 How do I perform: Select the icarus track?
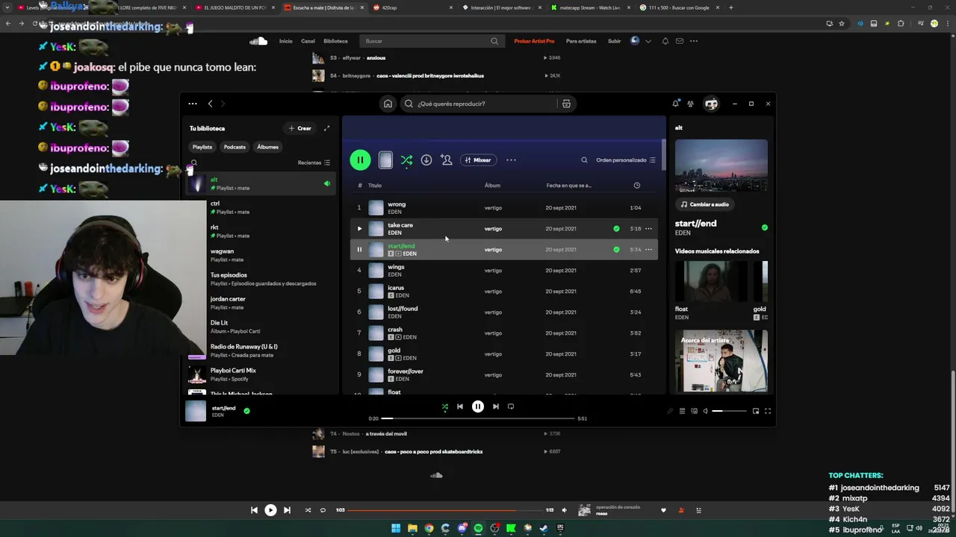(x=504, y=291)
